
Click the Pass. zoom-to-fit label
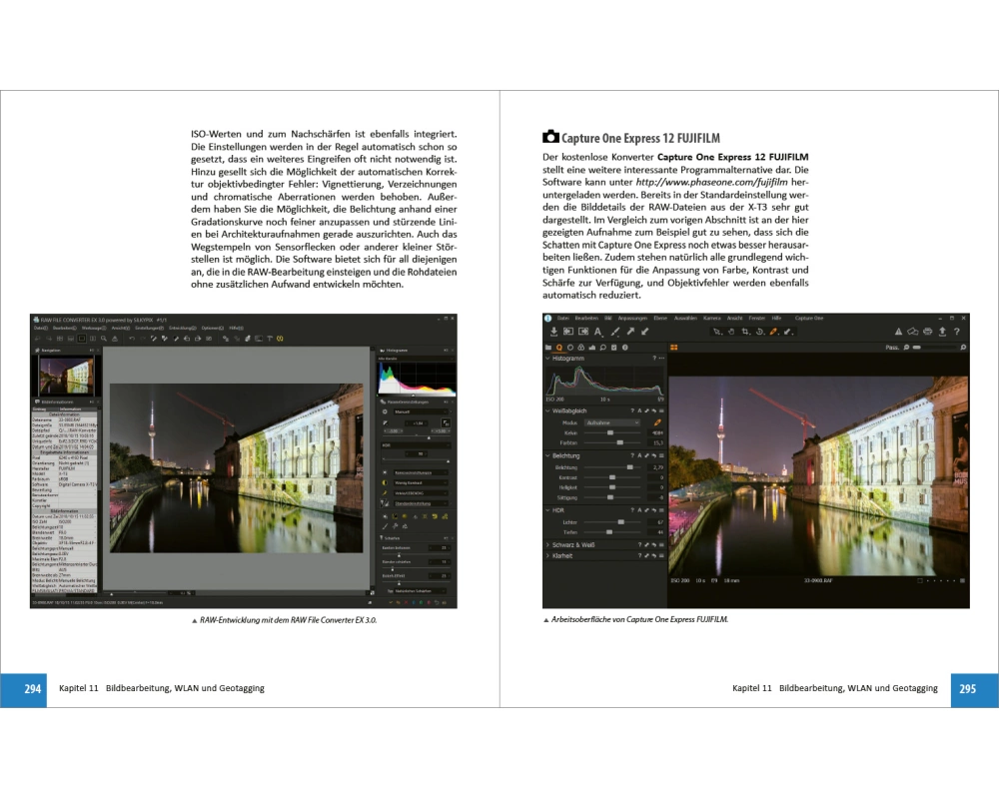tap(891, 348)
